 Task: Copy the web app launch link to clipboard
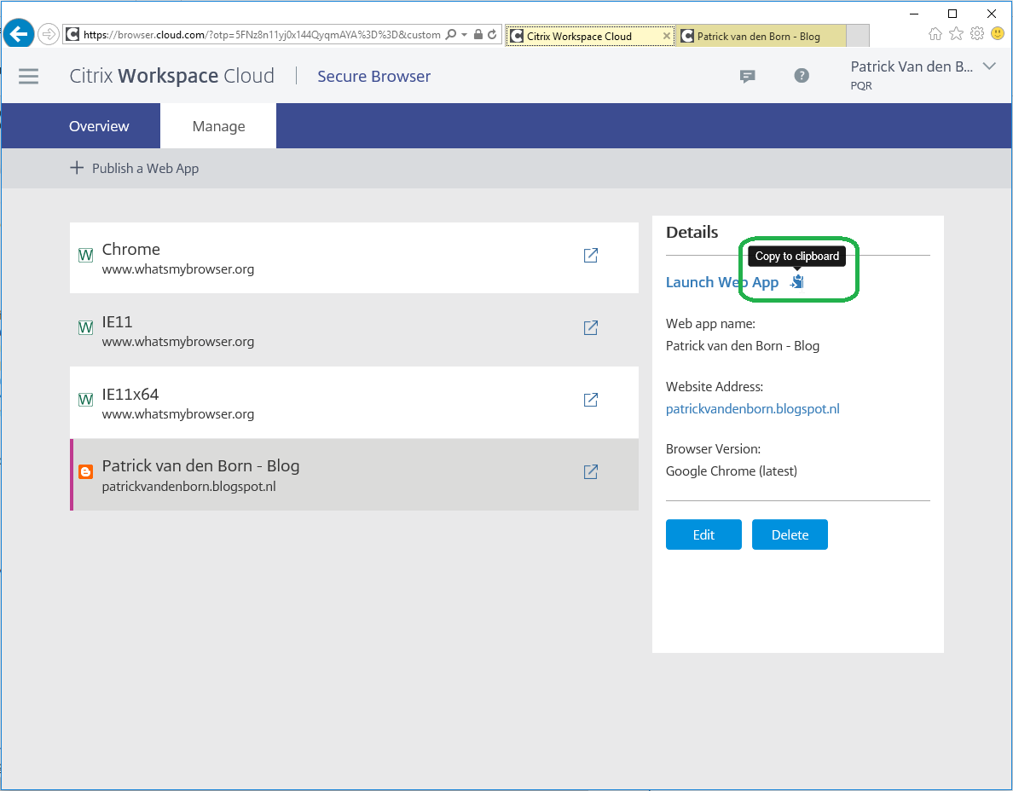pyautogui.click(x=798, y=282)
